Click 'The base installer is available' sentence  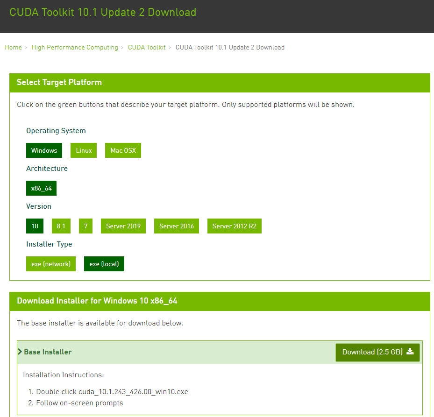[100, 323]
